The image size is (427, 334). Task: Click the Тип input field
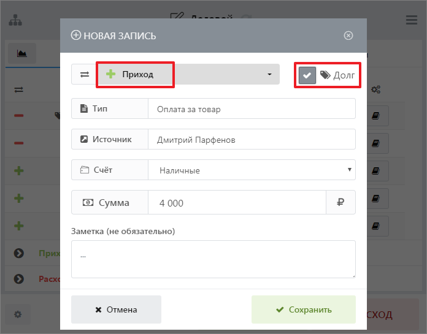coord(252,109)
